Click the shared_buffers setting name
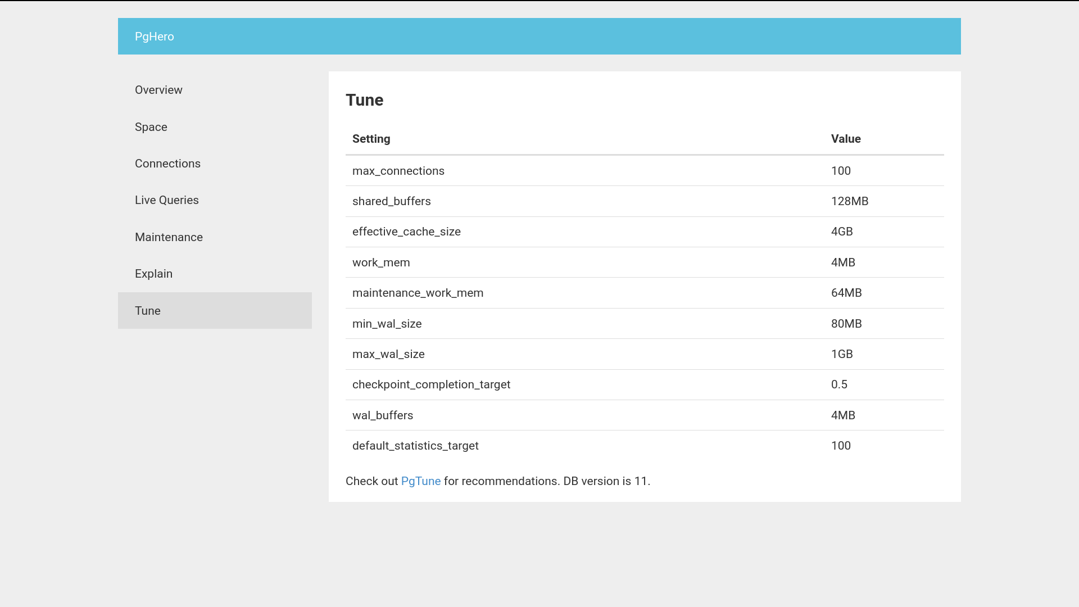Screen dimensions: 1079x607 (x=391, y=201)
